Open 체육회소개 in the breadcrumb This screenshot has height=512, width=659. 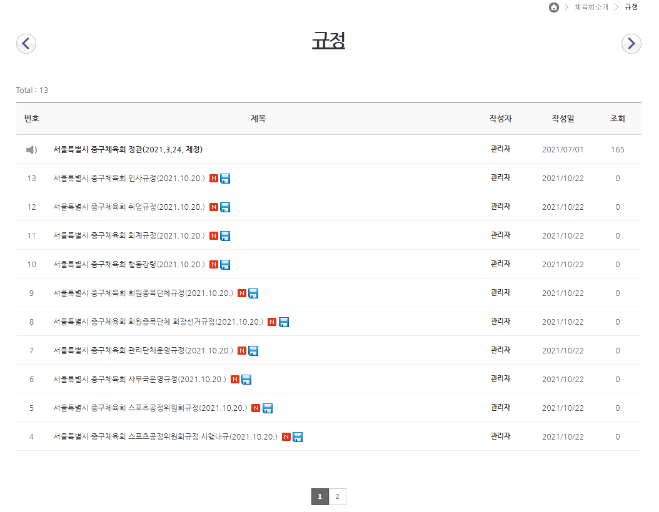point(591,7)
